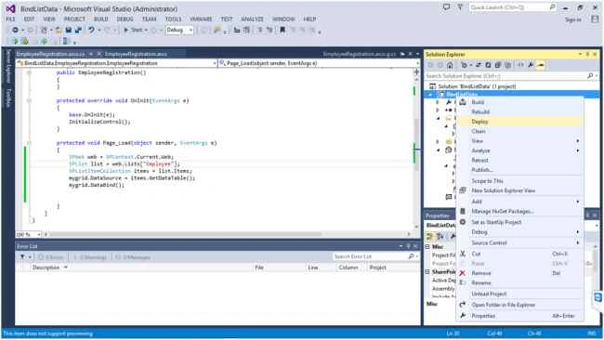Open the Analyze submenu in context menu
This screenshot has height=340, width=604.
click(x=519, y=150)
